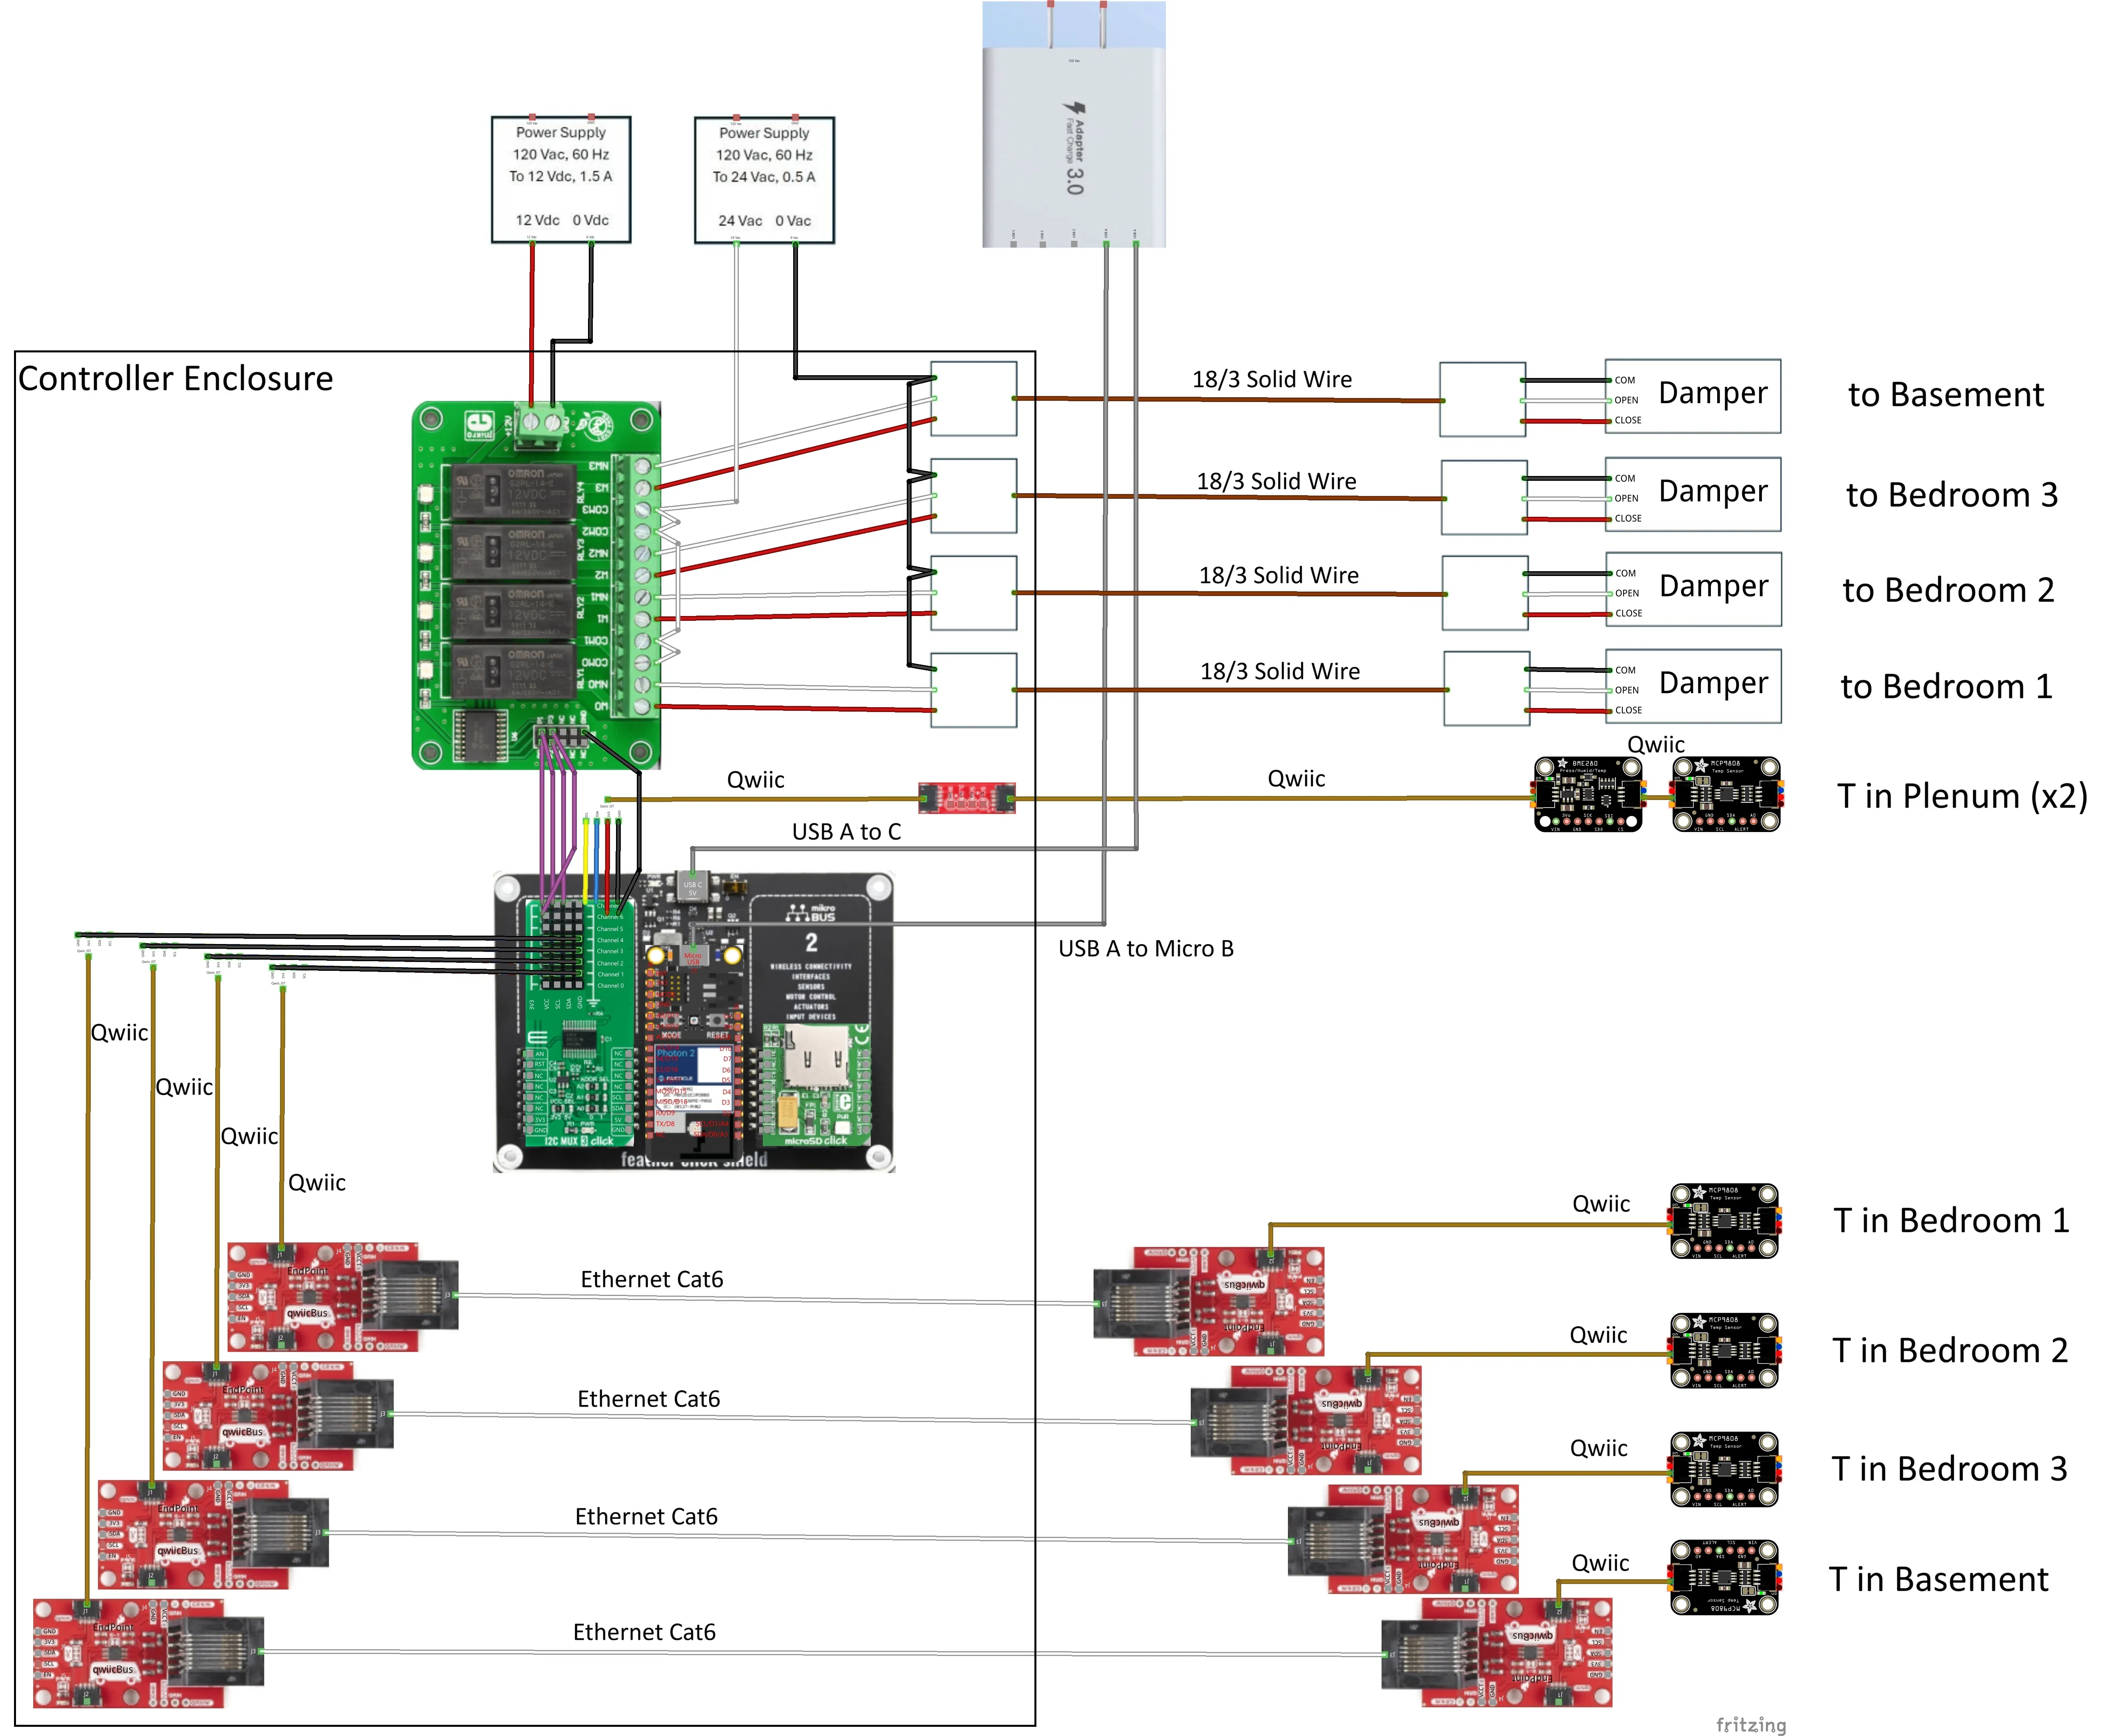Click the green Omron four-relay board
2104x1736 pixels.
(x=536, y=585)
